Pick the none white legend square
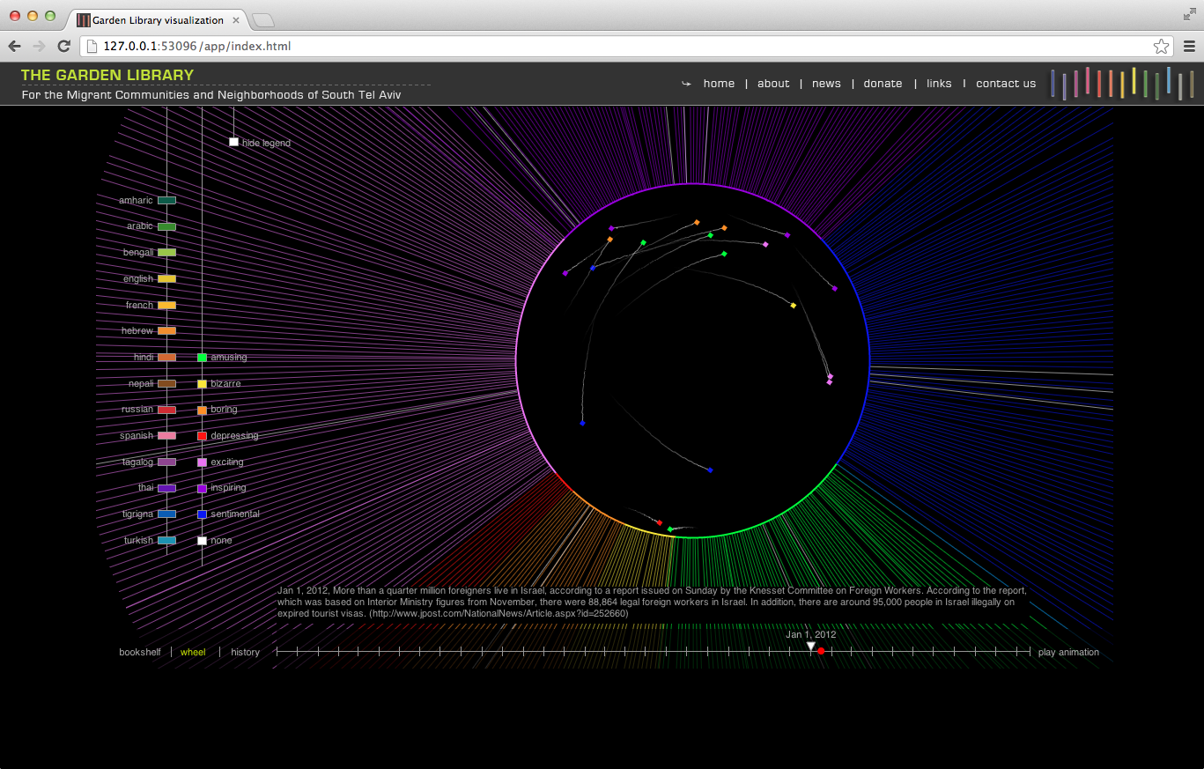 202,540
